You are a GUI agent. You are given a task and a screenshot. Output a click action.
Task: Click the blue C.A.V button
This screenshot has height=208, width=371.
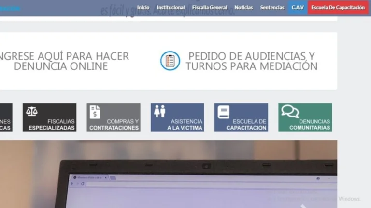pyautogui.click(x=298, y=8)
